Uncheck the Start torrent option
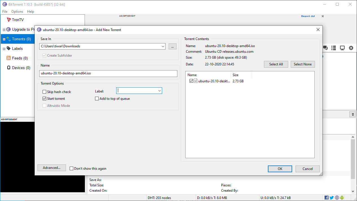Viewport: 357px width, 201px height. 45,99
